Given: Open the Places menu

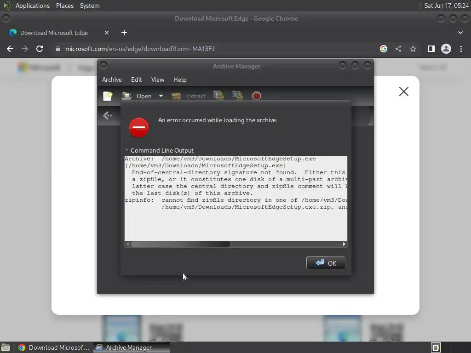Looking at the screenshot, I should (x=64, y=6).
